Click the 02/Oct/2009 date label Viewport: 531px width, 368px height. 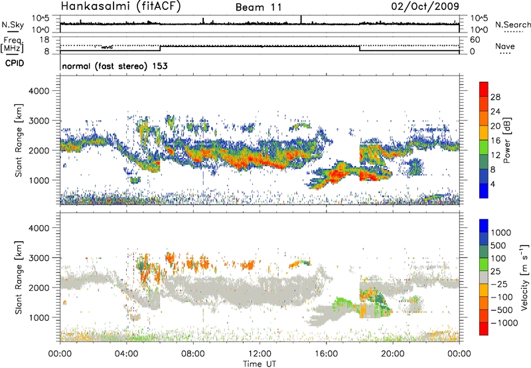click(425, 6)
